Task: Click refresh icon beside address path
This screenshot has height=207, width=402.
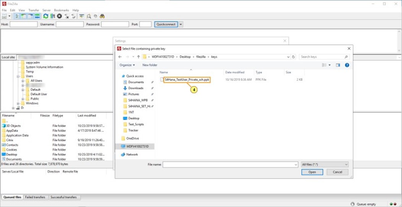Action: coord(293,57)
